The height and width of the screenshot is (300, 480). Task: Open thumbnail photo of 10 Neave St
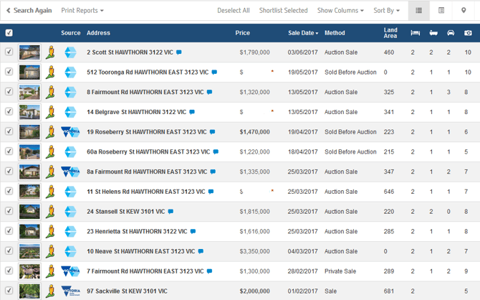pyautogui.click(x=29, y=251)
